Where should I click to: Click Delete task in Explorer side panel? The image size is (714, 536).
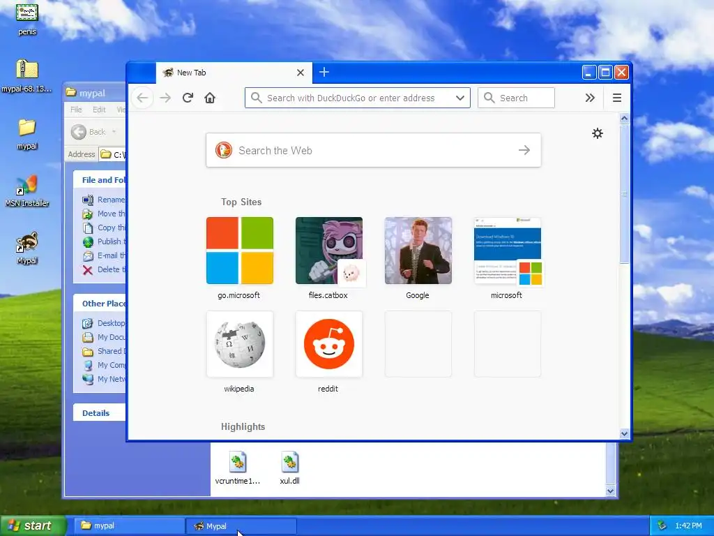point(104,269)
